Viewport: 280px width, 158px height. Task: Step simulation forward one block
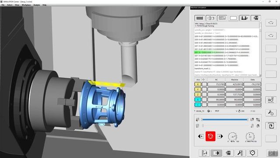220,136
